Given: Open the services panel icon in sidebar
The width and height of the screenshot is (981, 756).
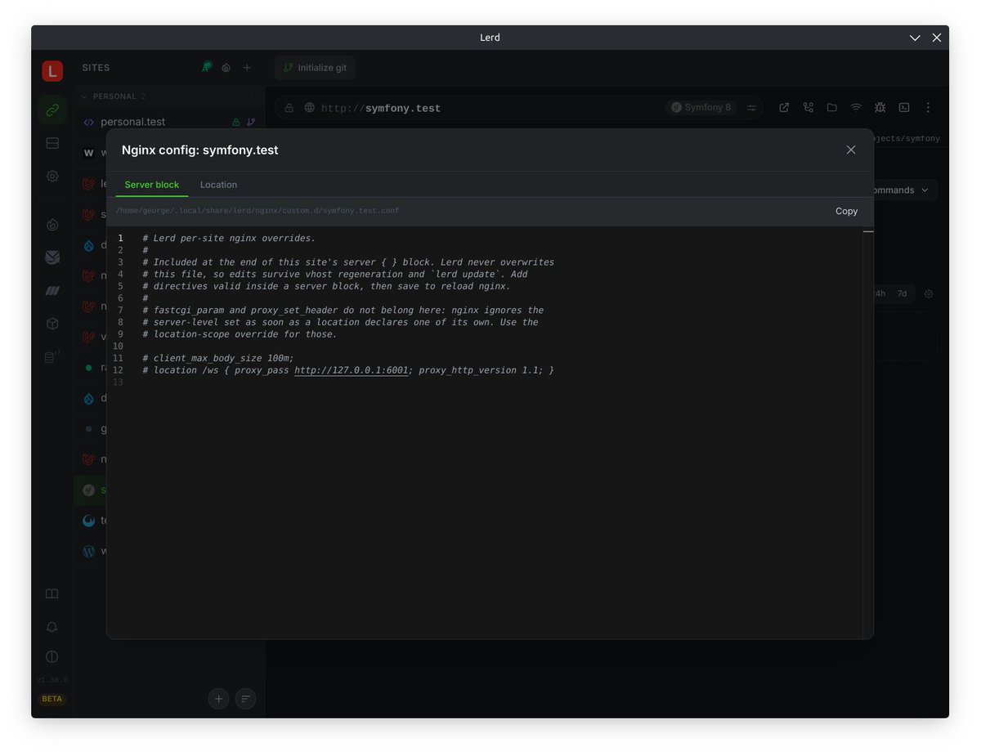Looking at the screenshot, I should (52, 143).
